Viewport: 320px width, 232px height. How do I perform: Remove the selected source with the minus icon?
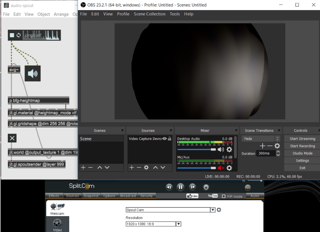pyautogui.click(x=139, y=168)
